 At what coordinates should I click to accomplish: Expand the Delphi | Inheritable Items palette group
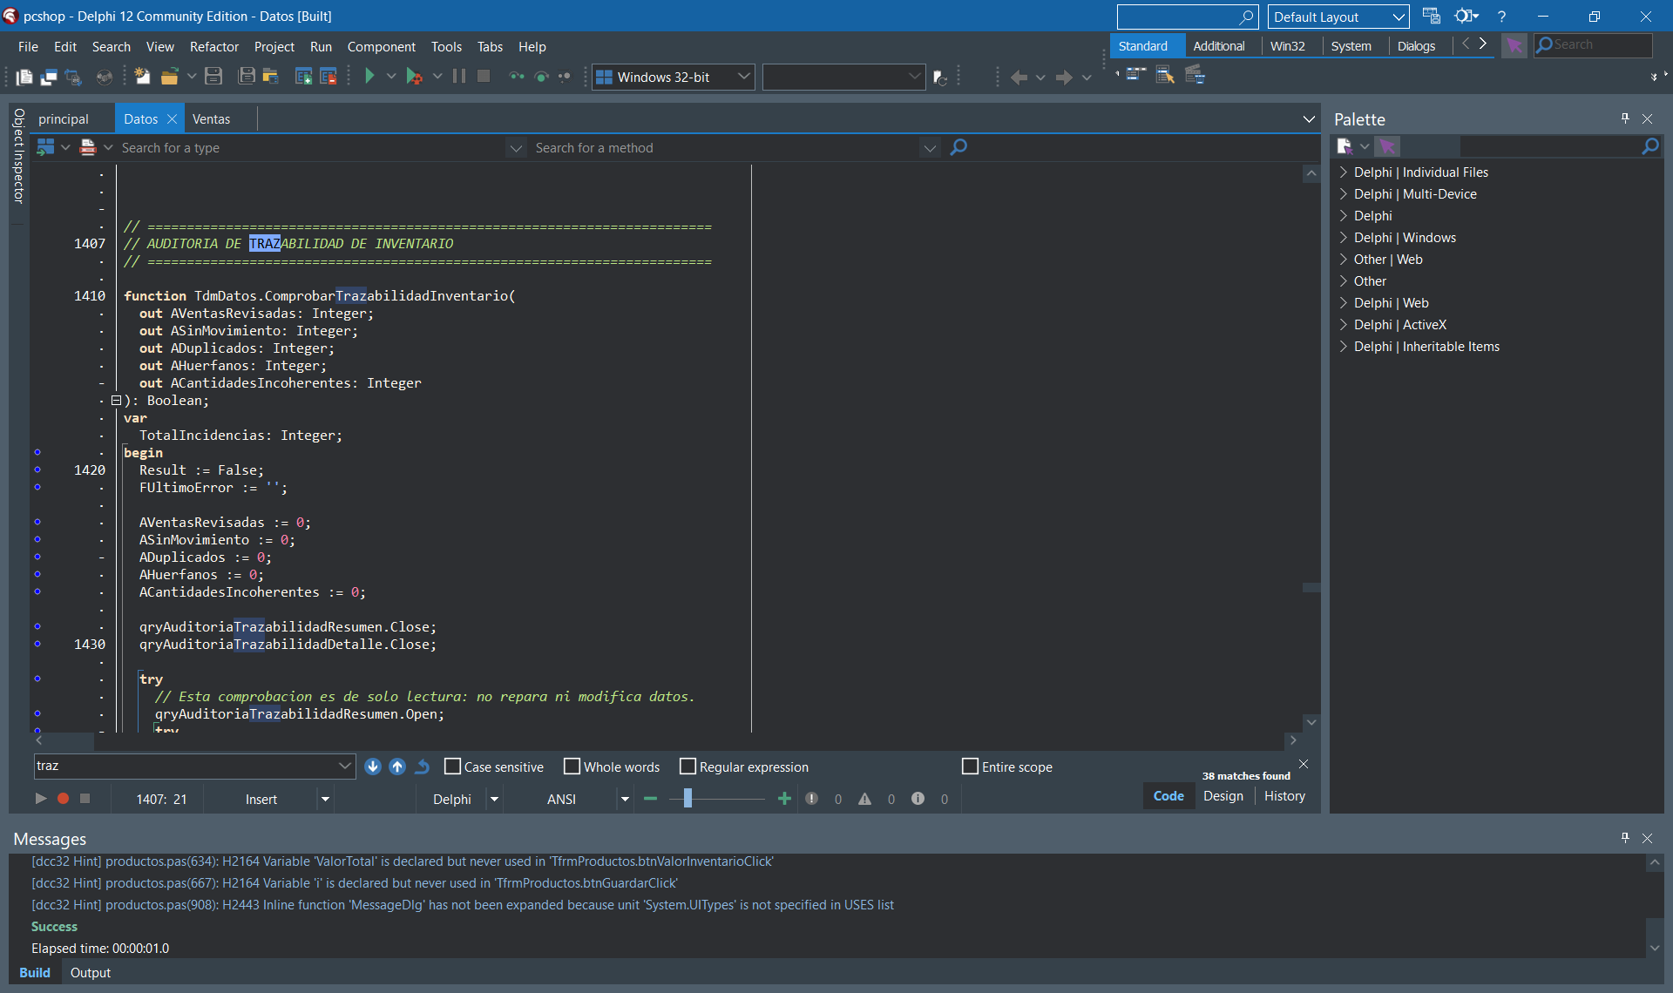(1344, 347)
